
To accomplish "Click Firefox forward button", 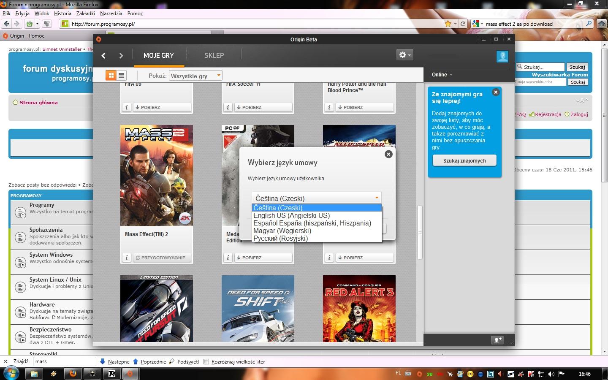I will pos(16,24).
